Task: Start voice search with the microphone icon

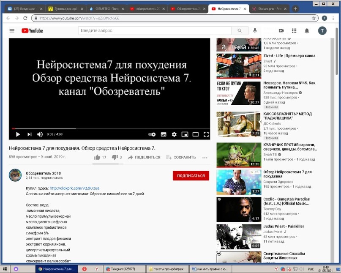Action: click(255, 31)
